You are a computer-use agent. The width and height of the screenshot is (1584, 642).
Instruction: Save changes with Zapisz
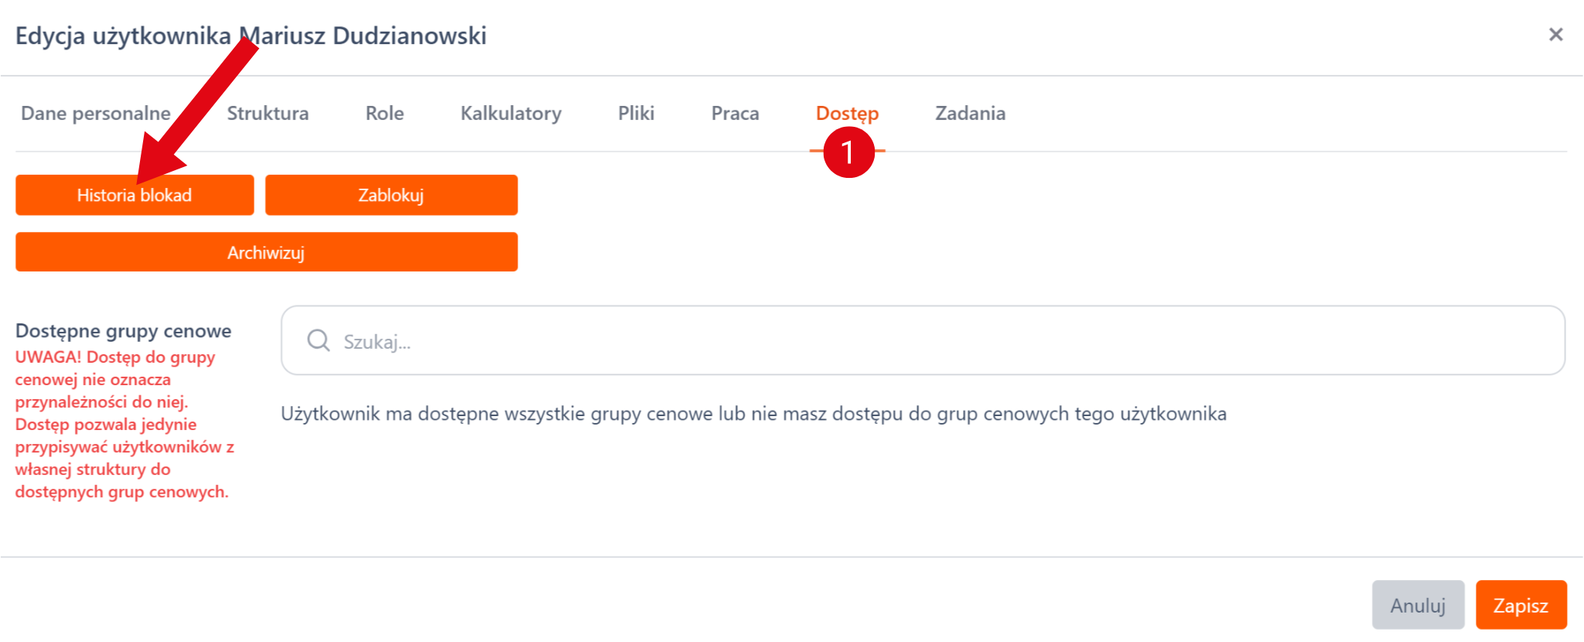(1521, 605)
